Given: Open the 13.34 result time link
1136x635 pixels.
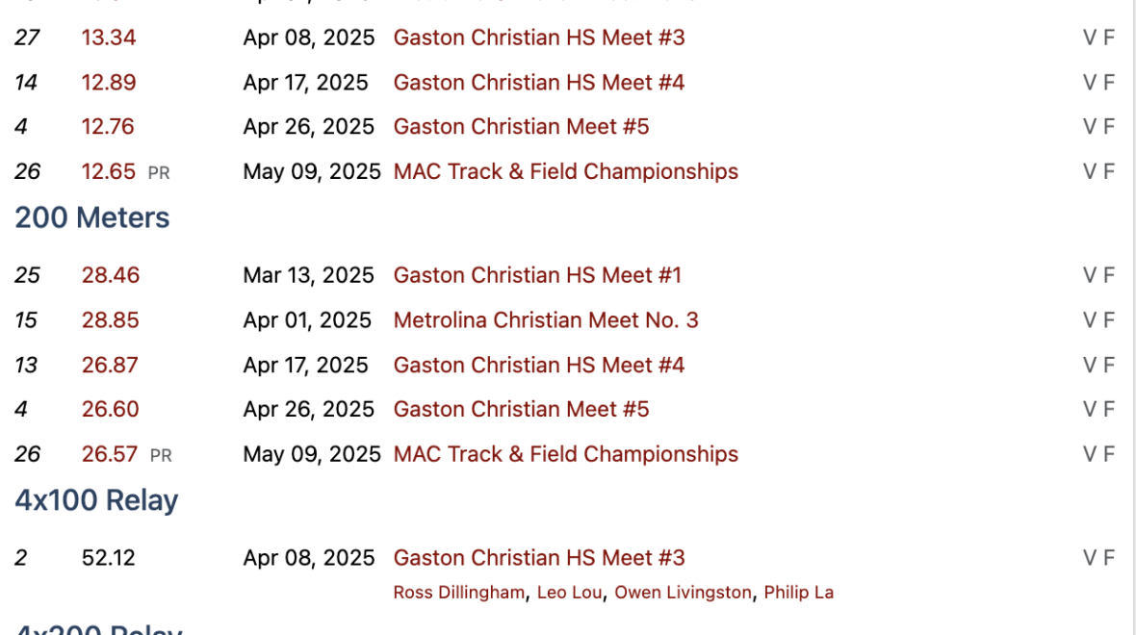Looking at the screenshot, I should [x=109, y=38].
